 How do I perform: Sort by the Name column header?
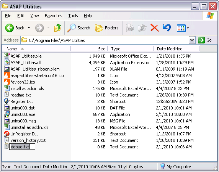click(x=37, y=49)
